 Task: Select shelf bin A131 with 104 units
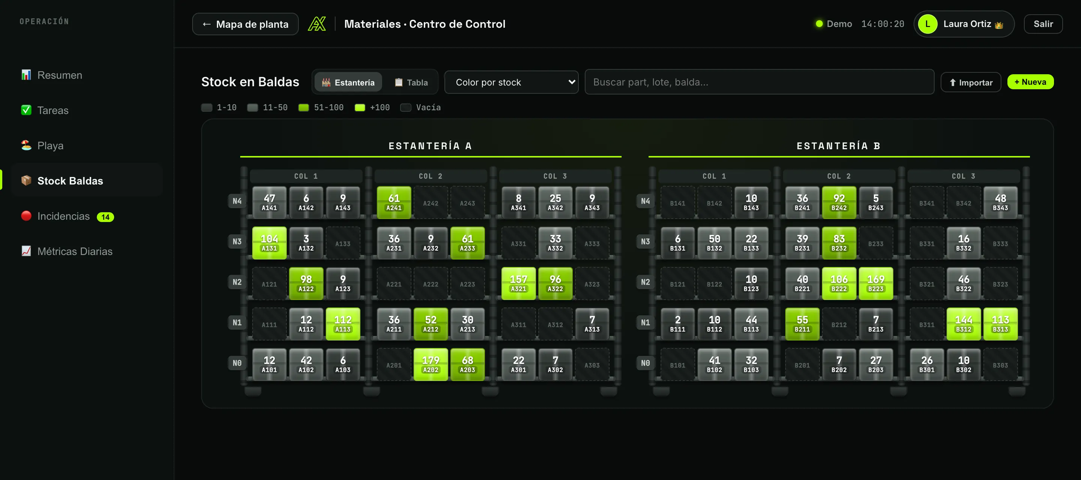269,243
